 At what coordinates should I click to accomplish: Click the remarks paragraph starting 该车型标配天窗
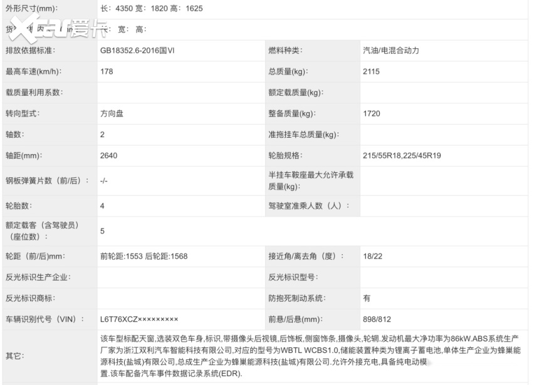pyautogui.click(x=311, y=356)
